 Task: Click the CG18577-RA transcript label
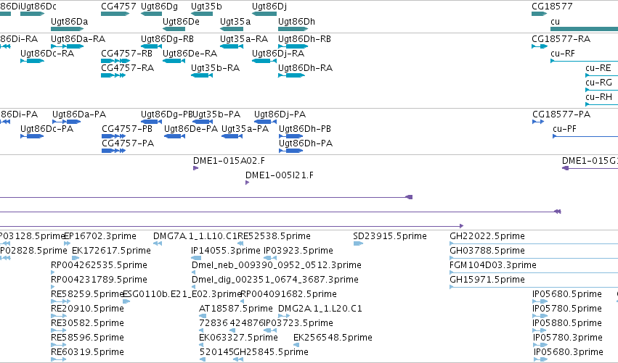tap(561, 38)
